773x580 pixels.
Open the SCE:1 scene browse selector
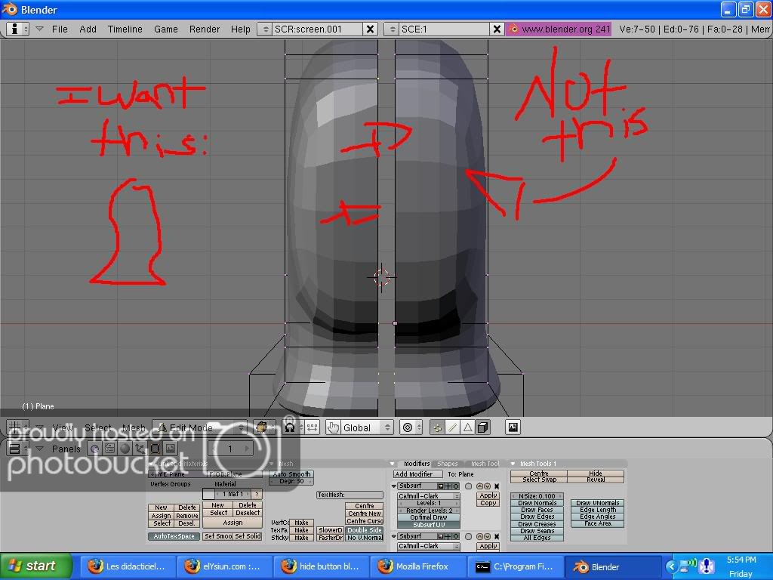point(393,29)
